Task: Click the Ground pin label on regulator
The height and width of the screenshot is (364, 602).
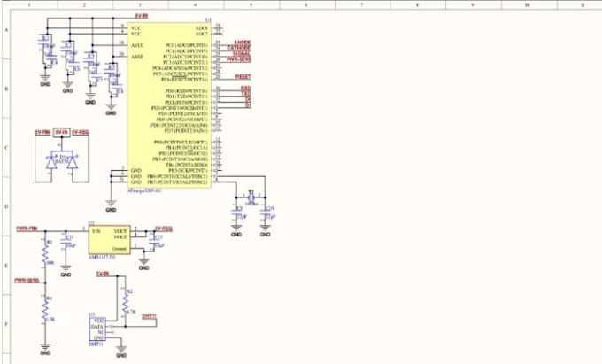Action: tap(120, 249)
